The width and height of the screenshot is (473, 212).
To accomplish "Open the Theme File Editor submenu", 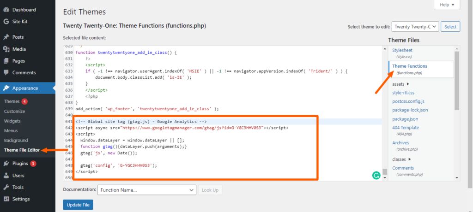I will 22,150.
